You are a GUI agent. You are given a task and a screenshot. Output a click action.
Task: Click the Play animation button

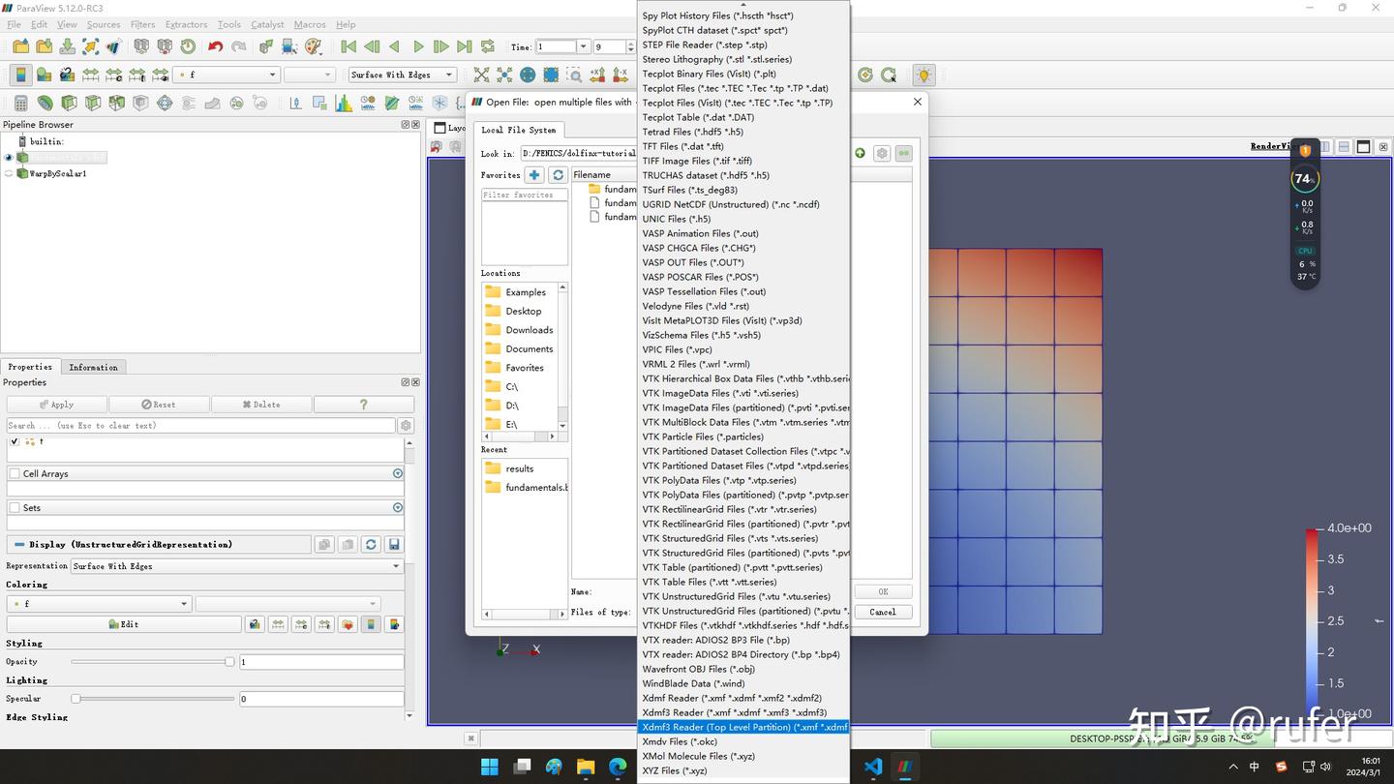click(x=418, y=46)
